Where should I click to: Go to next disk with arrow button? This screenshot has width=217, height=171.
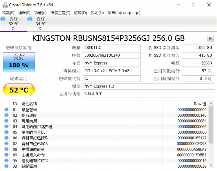(x=210, y=38)
